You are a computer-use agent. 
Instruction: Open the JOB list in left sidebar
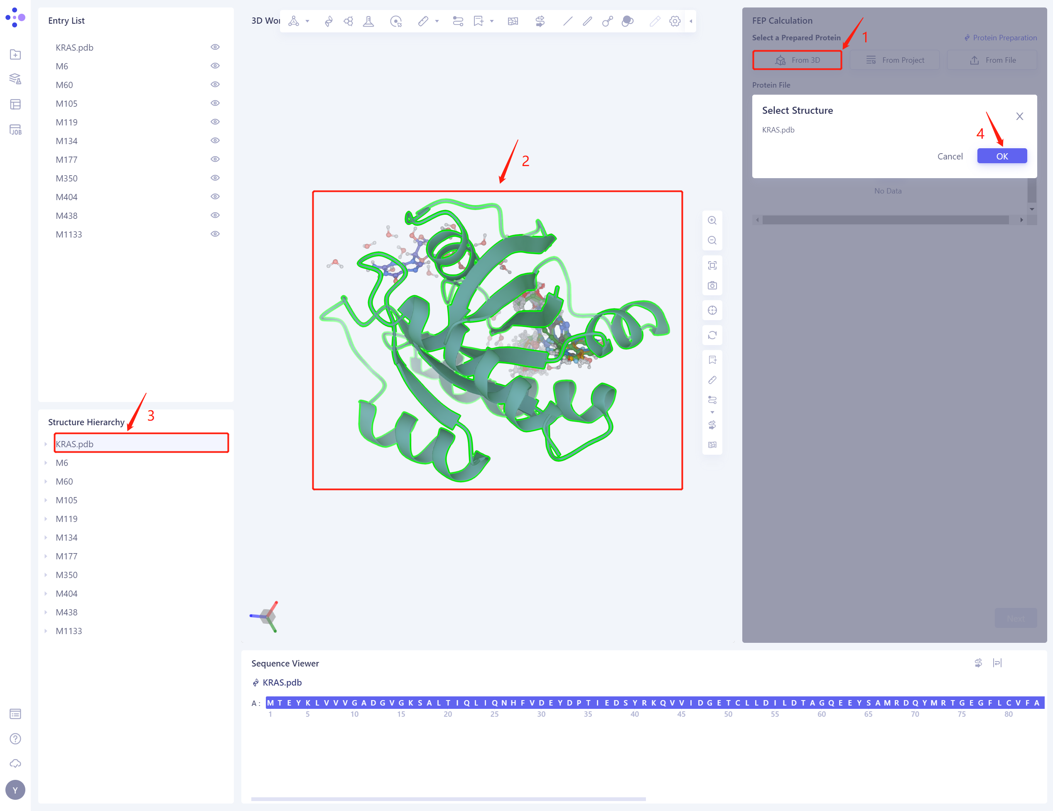tap(15, 130)
